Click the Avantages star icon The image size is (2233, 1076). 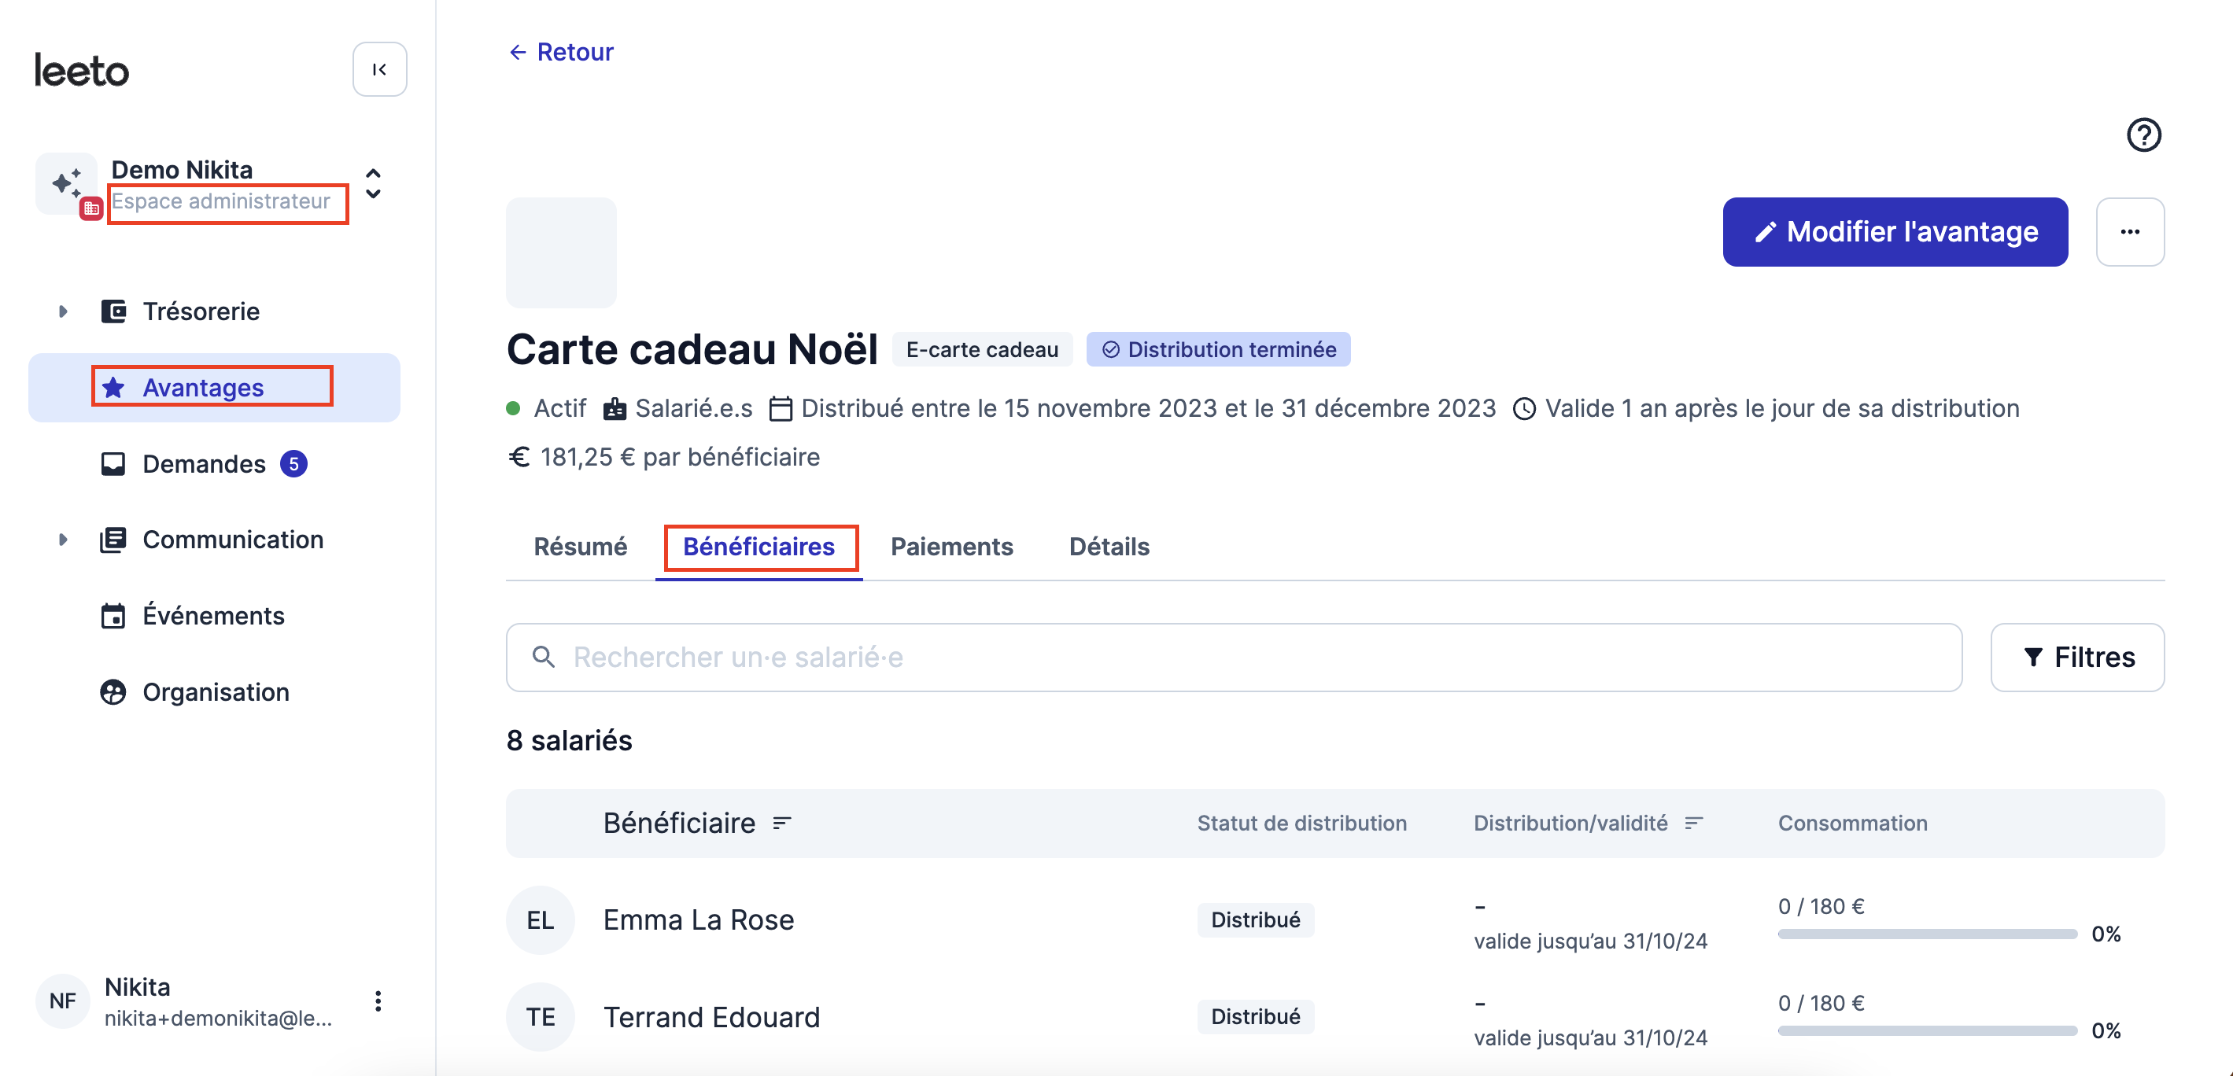pos(113,387)
